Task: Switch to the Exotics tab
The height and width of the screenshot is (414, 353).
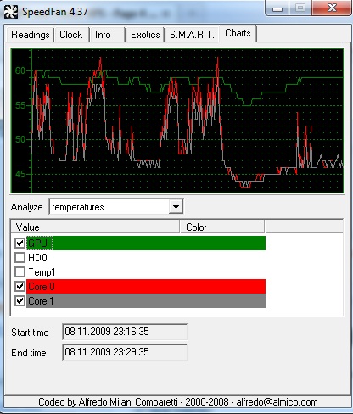Action: [145, 35]
